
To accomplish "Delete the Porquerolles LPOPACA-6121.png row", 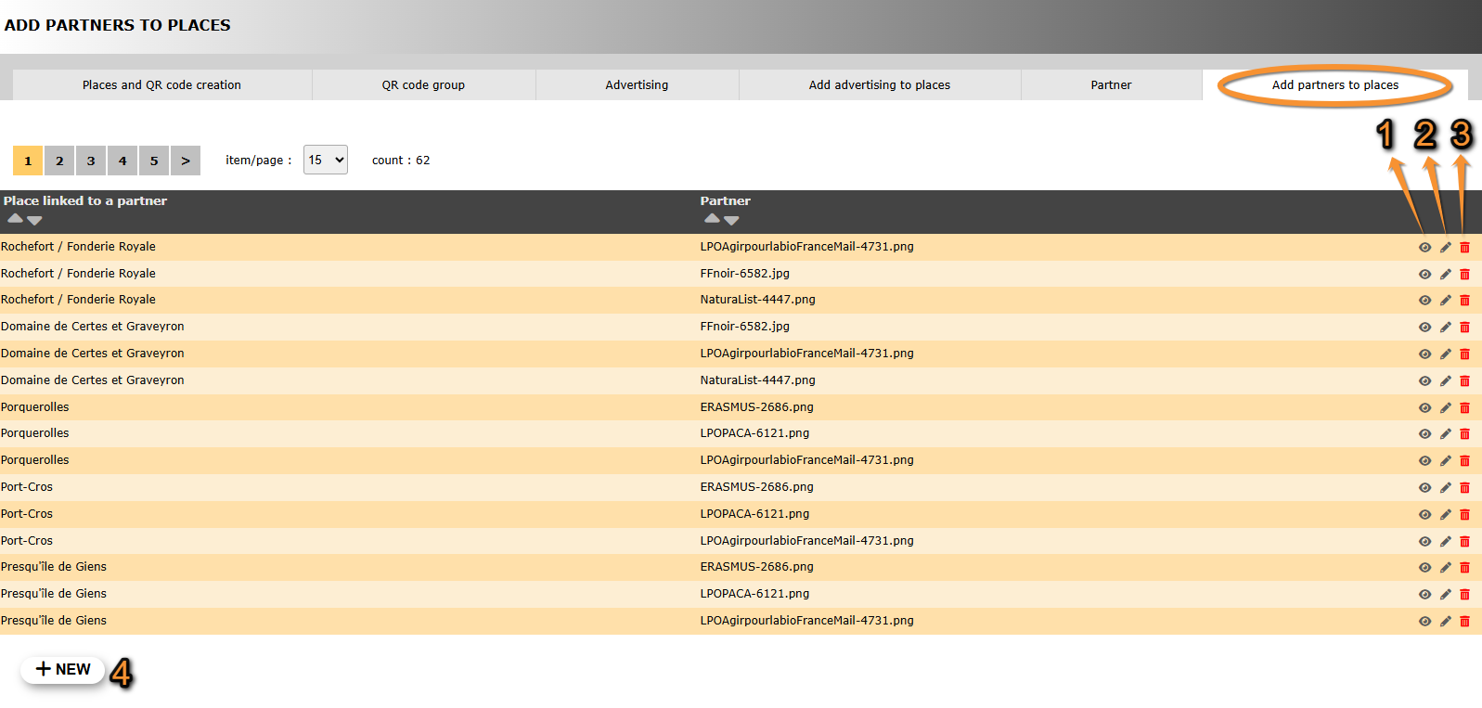I will (x=1464, y=434).
